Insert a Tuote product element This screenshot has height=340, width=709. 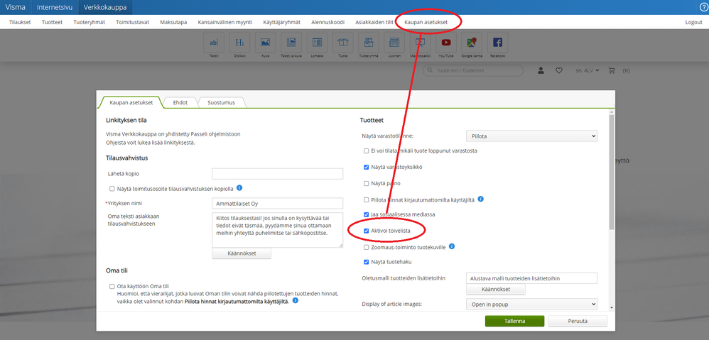[342, 43]
